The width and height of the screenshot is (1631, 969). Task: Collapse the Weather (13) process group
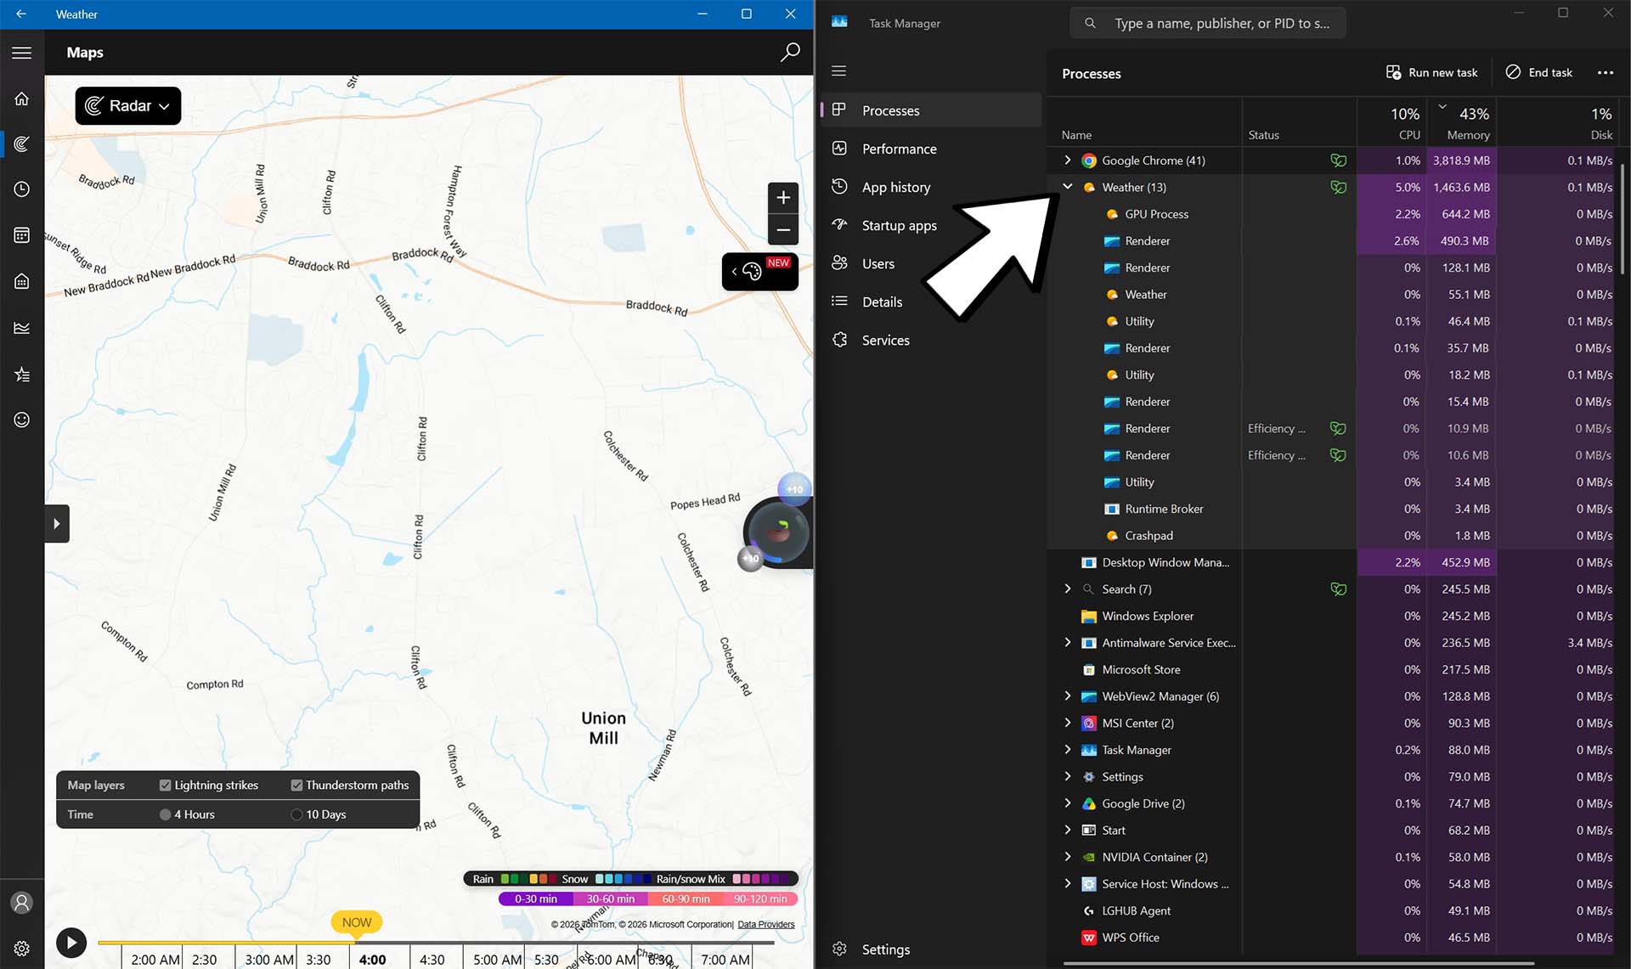coord(1068,187)
